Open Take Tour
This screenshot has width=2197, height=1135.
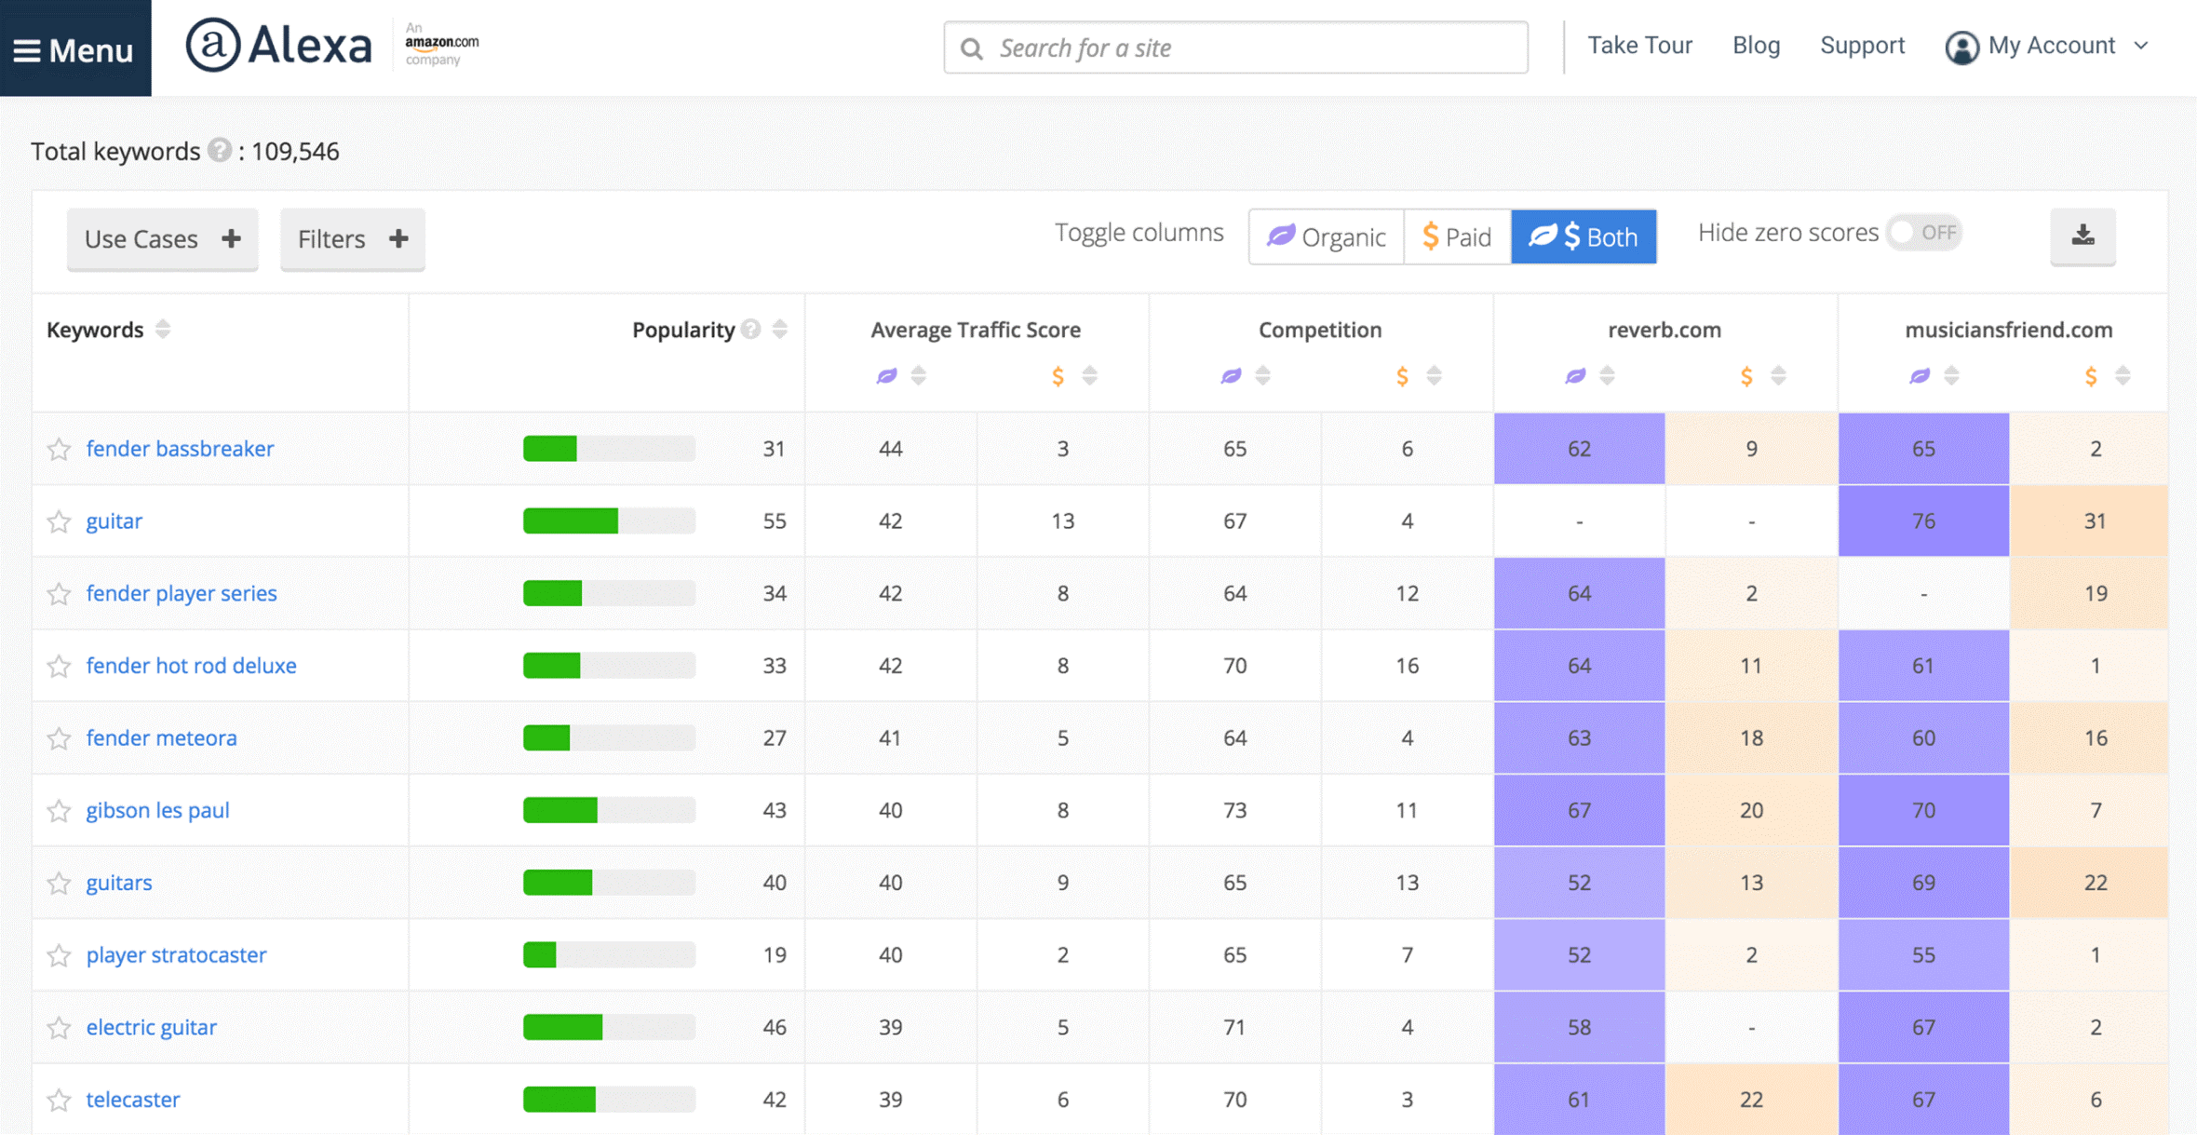pyautogui.click(x=1639, y=46)
